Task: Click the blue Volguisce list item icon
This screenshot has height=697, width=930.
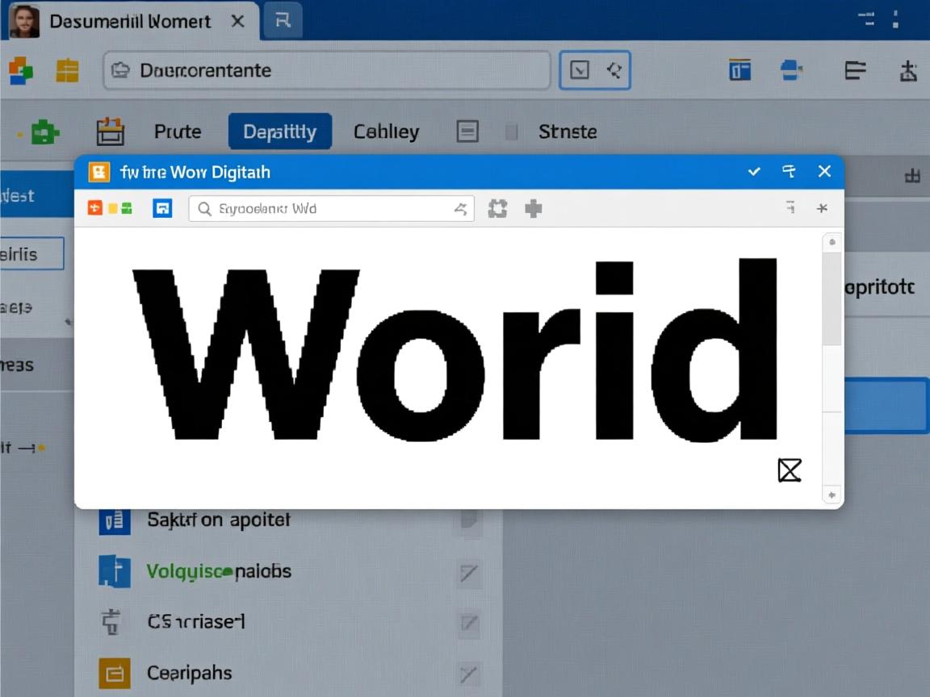Action: click(x=114, y=571)
